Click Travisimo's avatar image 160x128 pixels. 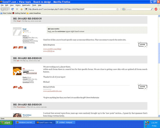(17, 115)
